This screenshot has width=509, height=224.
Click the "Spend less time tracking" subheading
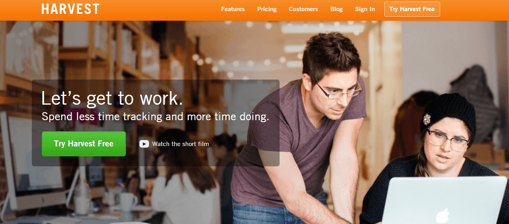tap(155, 117)
